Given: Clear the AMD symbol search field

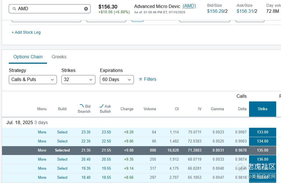Looking at the screenshot, I should (x=86, y=9).
